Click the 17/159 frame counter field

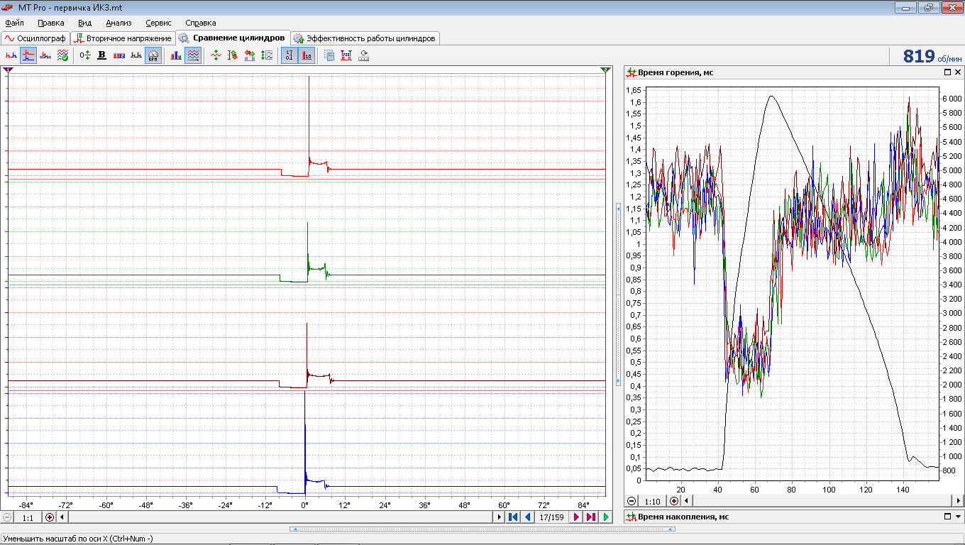tap(552, 517)
